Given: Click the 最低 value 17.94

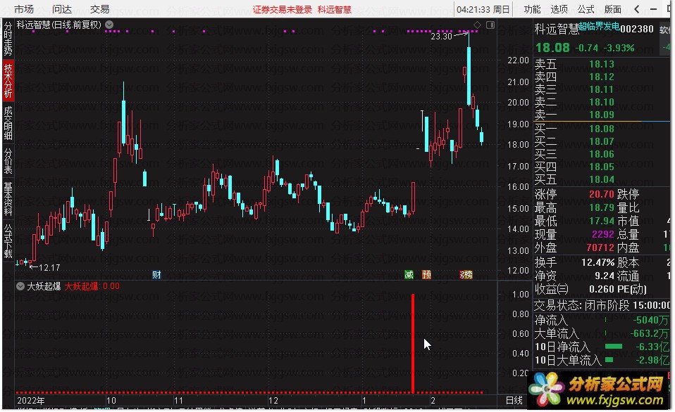Looking at the screenshot, I should coord(602,221).
